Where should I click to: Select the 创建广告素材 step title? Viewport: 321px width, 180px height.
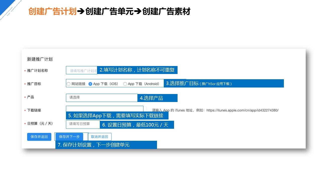click(166, 11)
